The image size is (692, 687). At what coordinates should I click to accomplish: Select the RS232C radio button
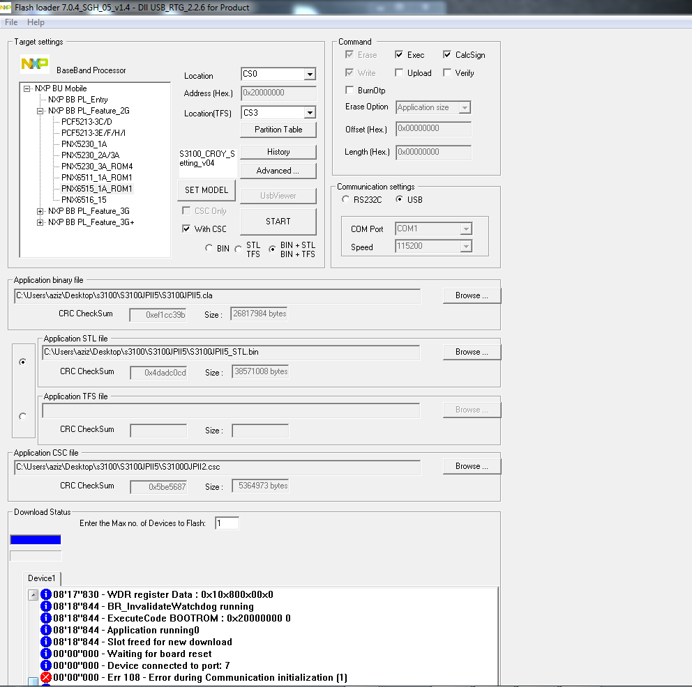(345, 199)
